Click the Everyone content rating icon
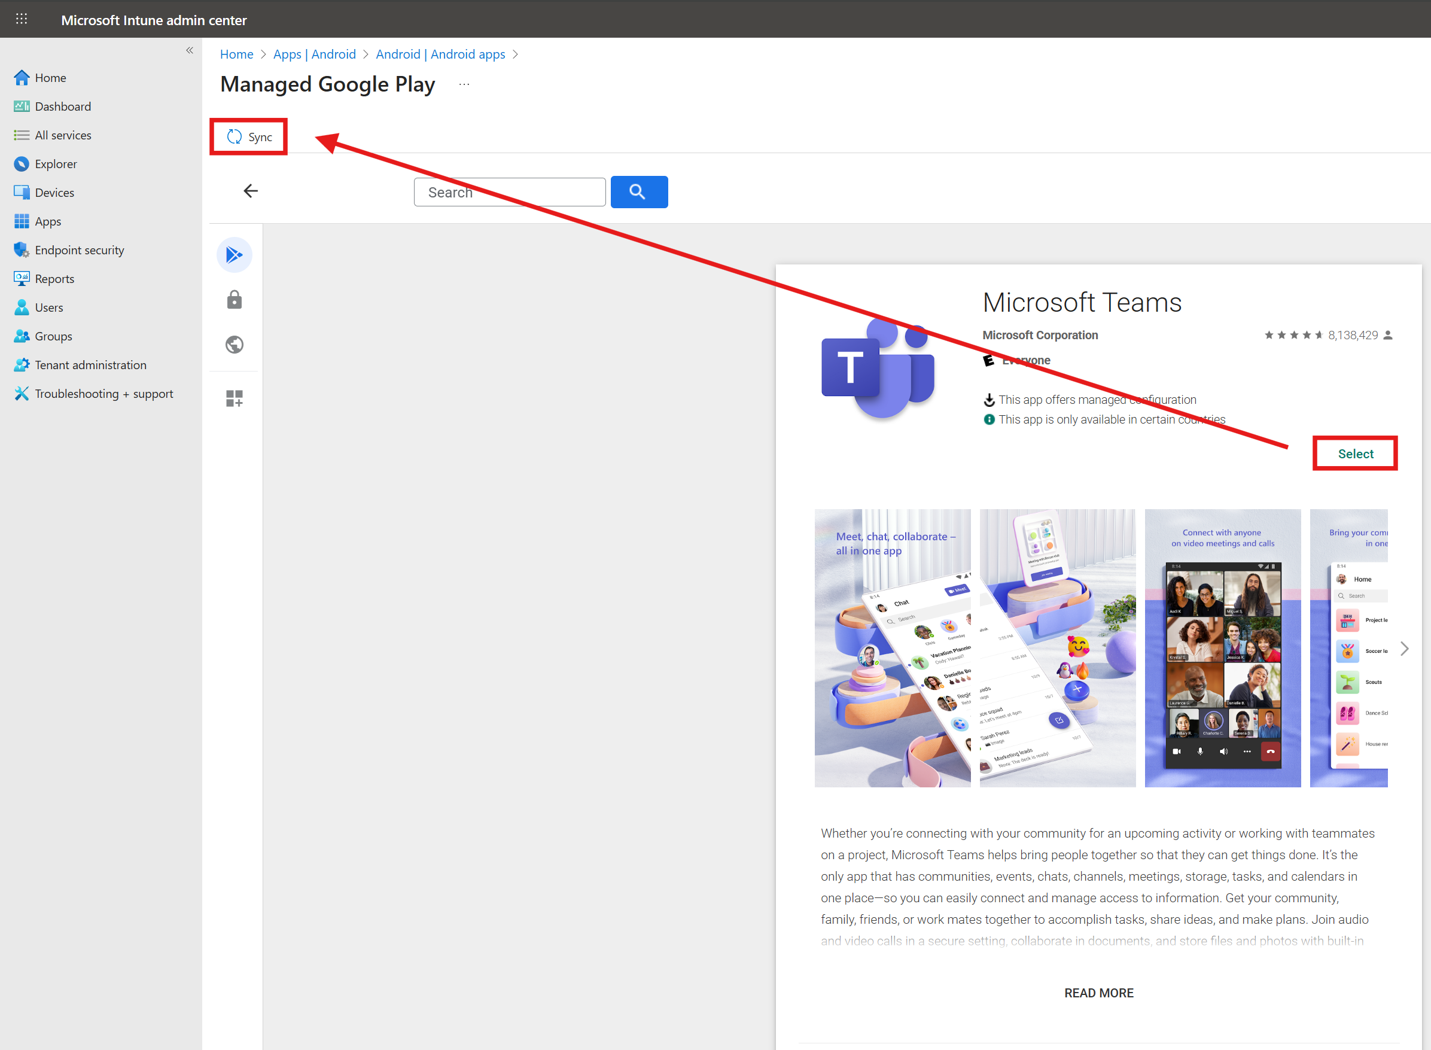The width and height of the screenshot is (1431, 1050). pyautogui.click(x=989, y=360)
